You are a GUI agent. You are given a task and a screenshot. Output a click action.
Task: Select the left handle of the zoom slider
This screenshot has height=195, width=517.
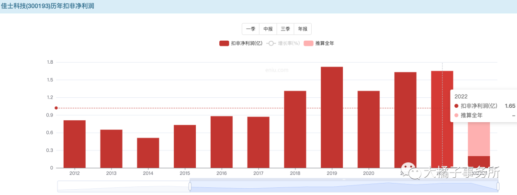190,186
